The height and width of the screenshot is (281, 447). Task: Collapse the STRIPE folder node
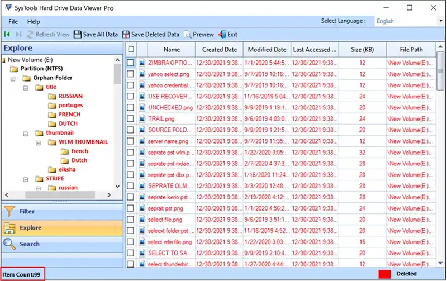(26, 179)
